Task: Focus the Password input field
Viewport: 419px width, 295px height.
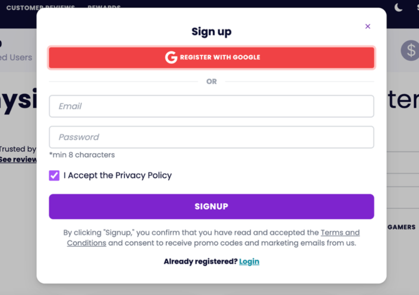Action: tap(211, 137)
